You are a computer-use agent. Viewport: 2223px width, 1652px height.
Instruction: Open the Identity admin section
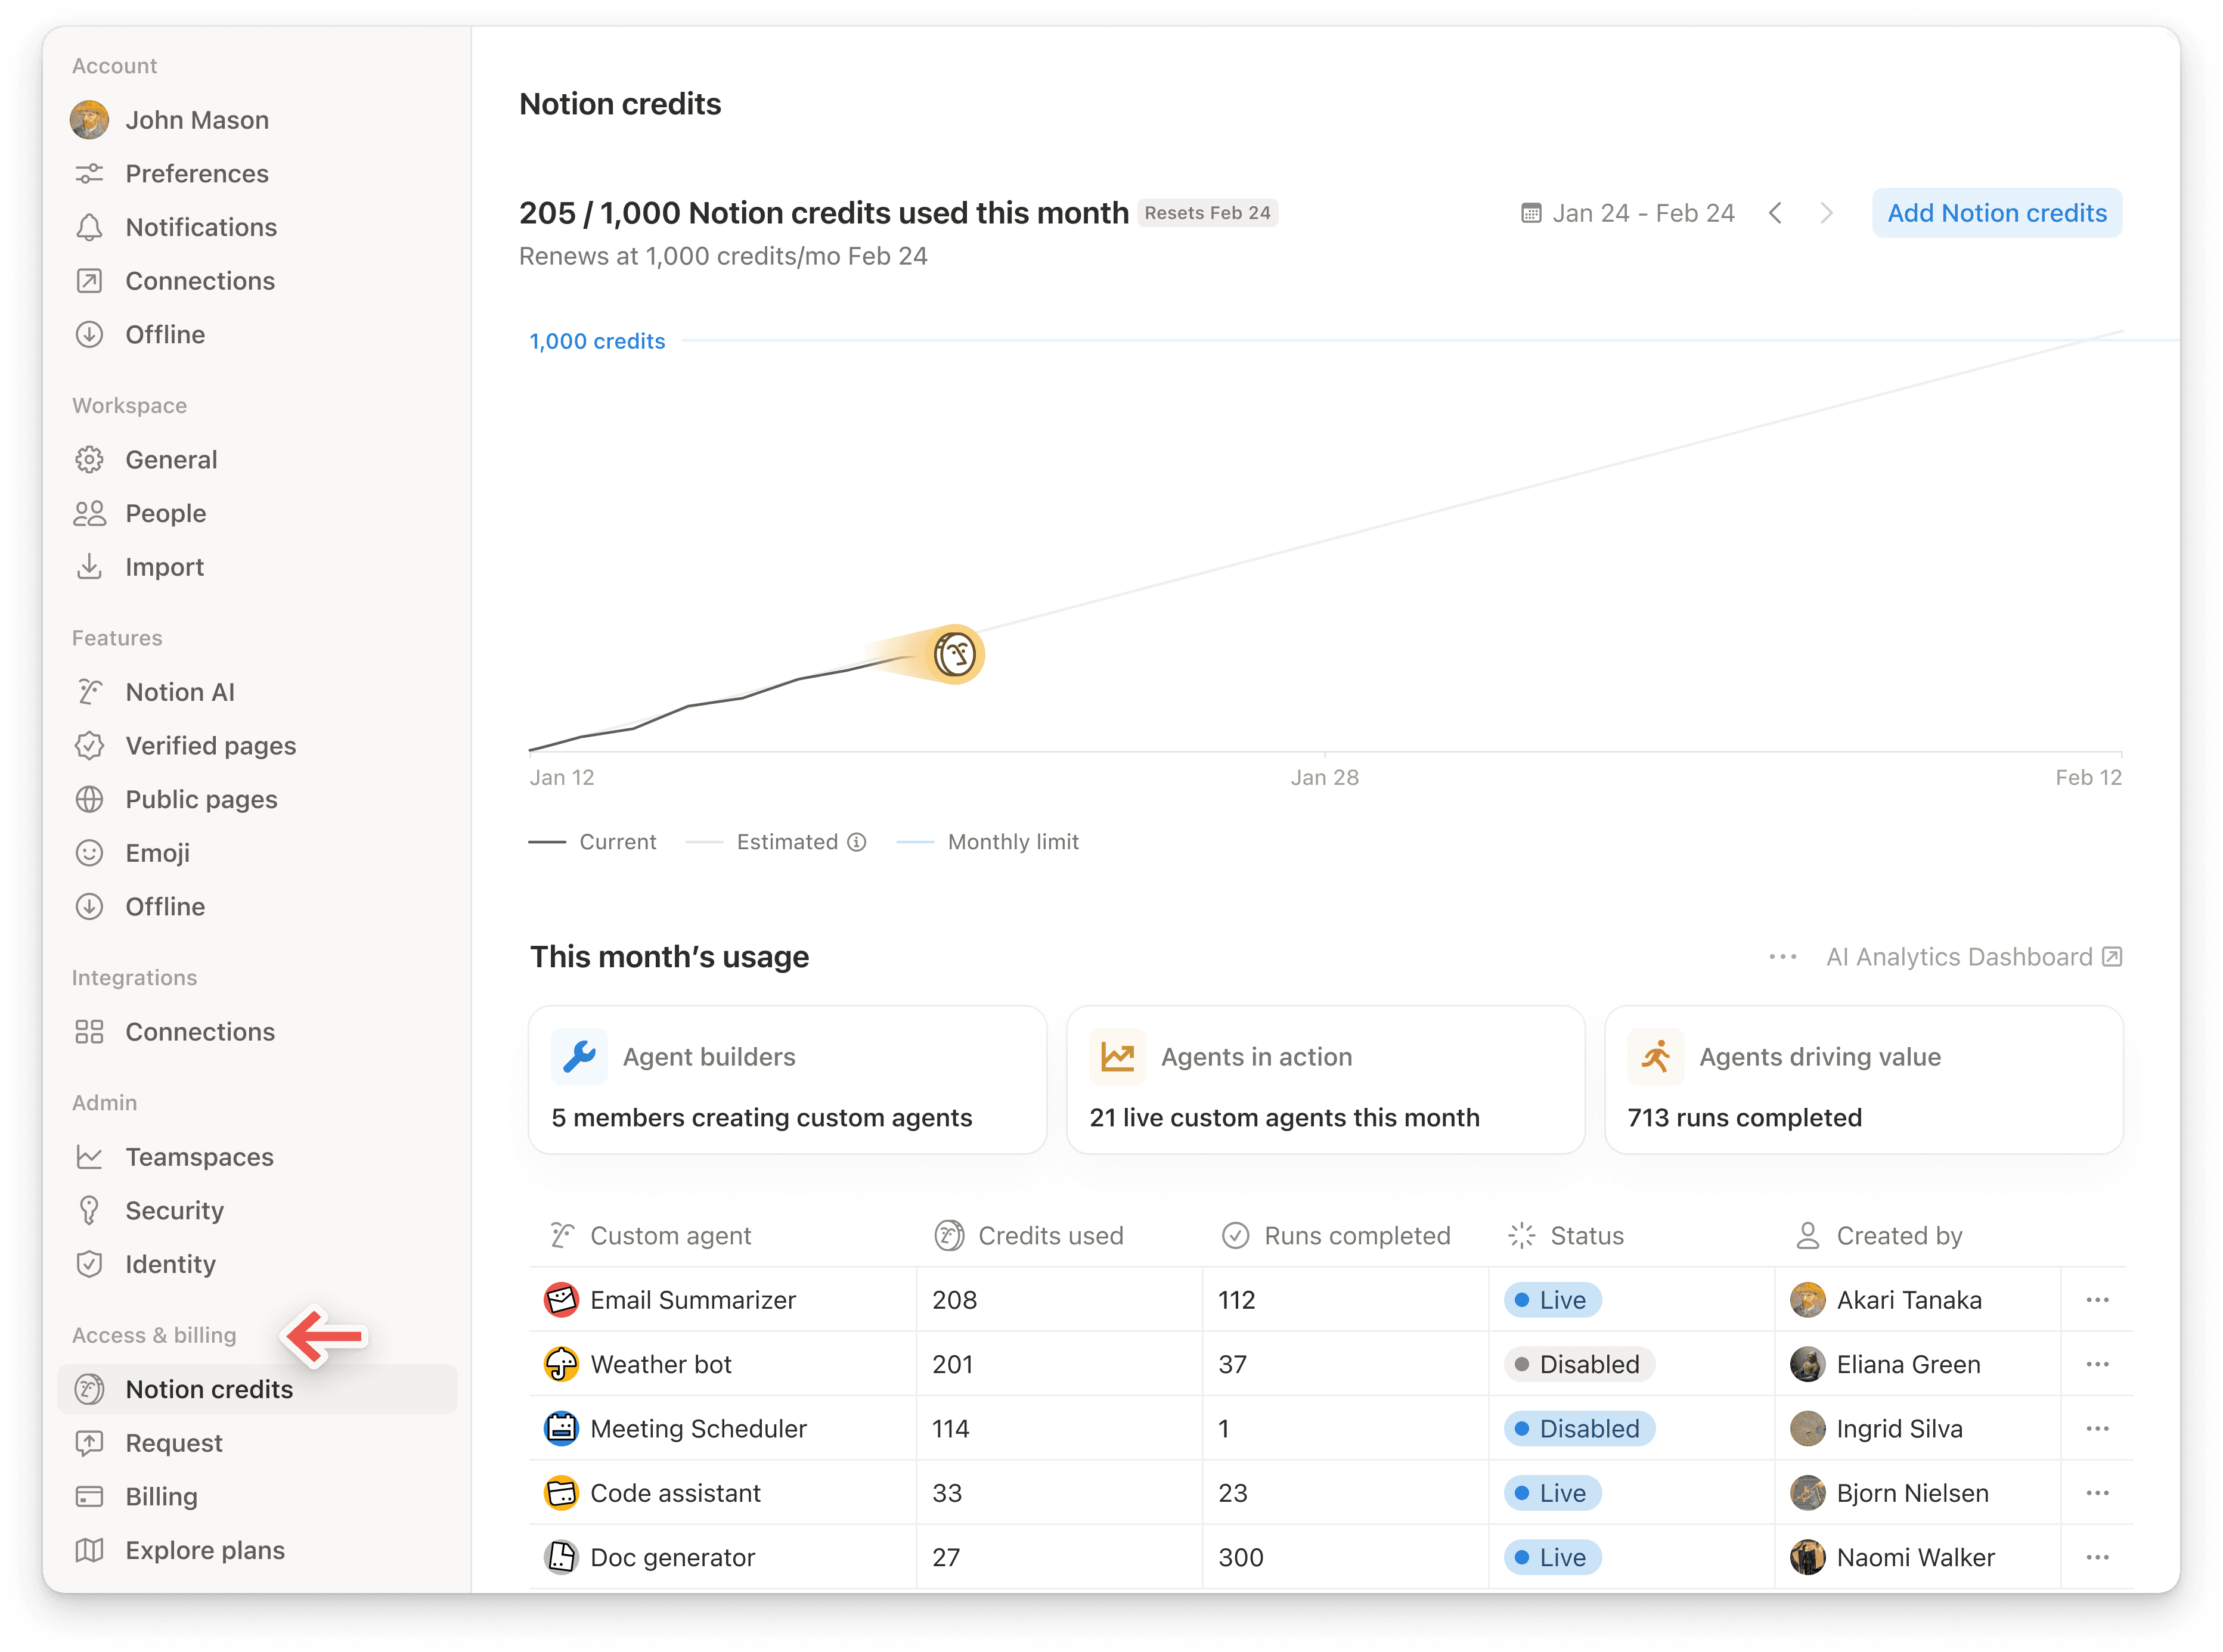pos(171,1264)
